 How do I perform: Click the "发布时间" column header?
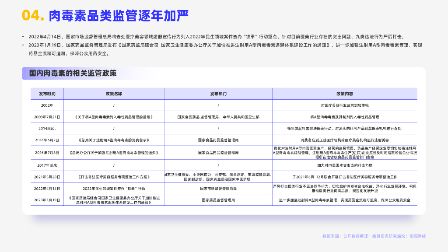click(x=47, y=94)
